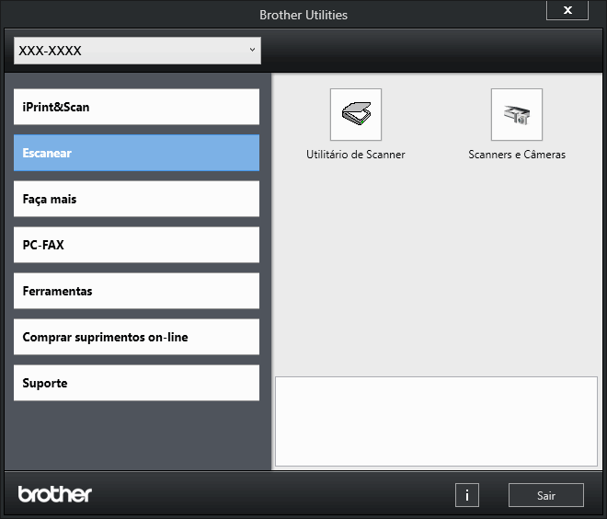This screenshot has height=519, width=607.
Task: Click the Brother Utilities title bar
Action: pos(303,15)
